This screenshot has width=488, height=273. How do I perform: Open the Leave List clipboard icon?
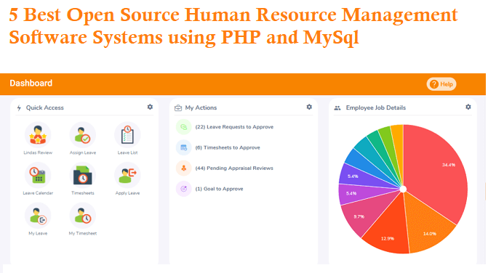127,135
